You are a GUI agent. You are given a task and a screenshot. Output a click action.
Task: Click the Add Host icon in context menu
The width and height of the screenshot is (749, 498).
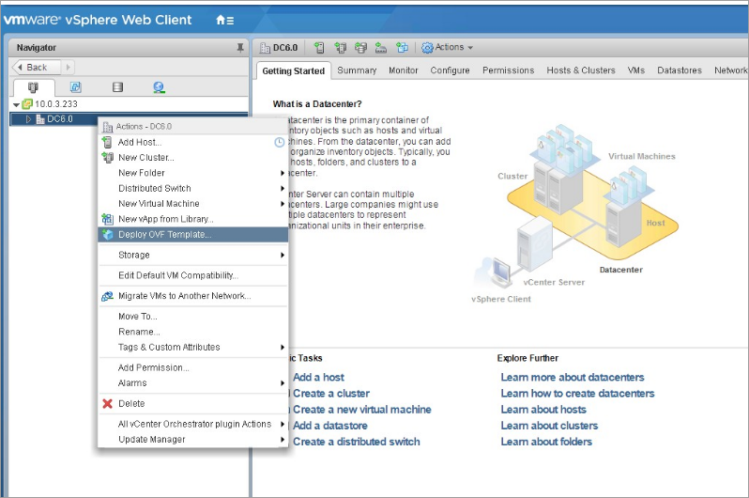(x=108, y=142)
